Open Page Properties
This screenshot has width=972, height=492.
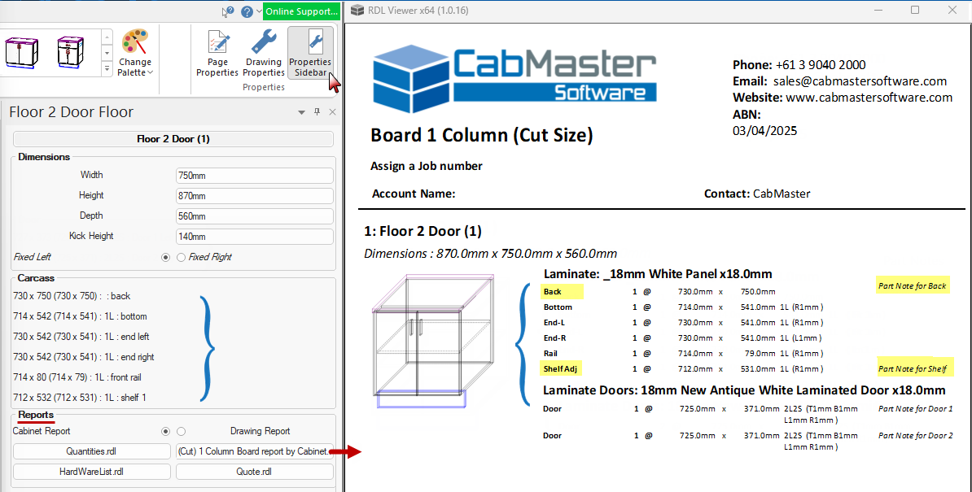[x=217, y=53]
